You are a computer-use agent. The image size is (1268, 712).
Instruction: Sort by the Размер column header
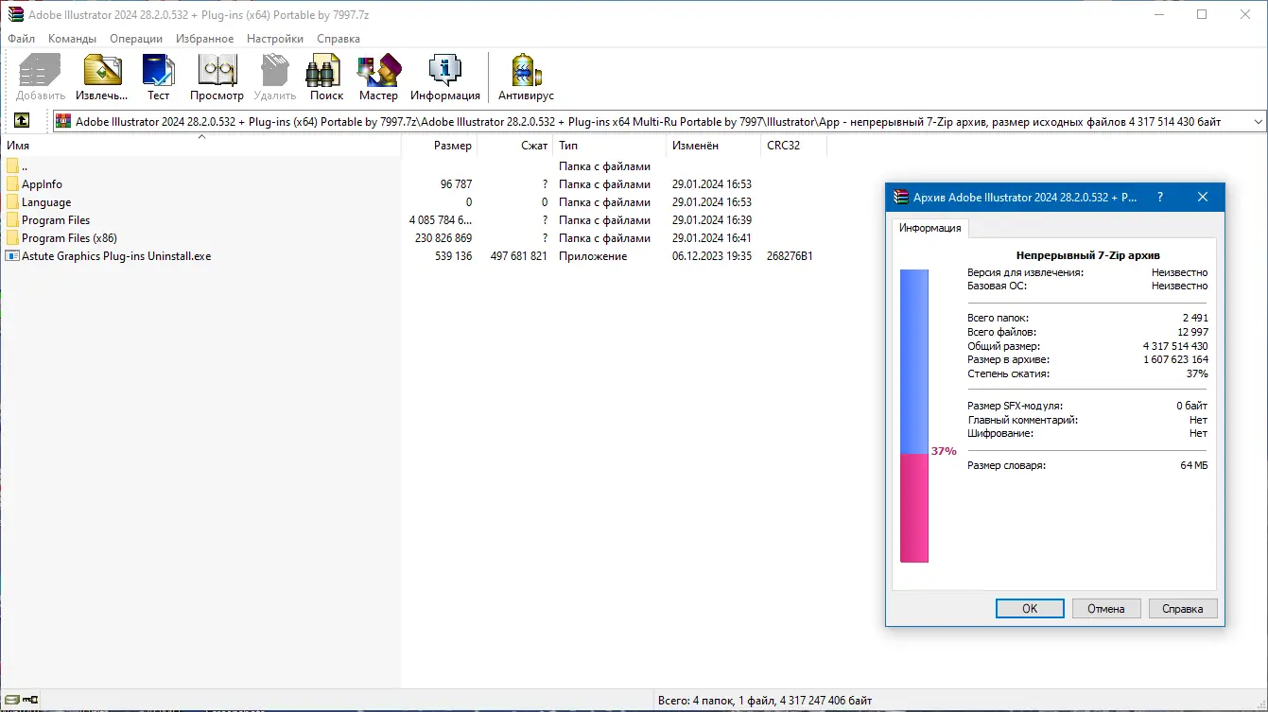click(x=439, y=146)
